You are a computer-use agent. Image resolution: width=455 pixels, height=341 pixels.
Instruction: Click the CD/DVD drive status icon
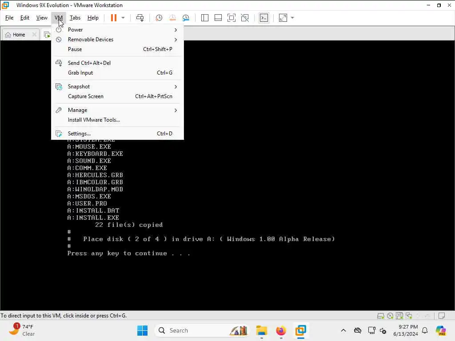390,316
